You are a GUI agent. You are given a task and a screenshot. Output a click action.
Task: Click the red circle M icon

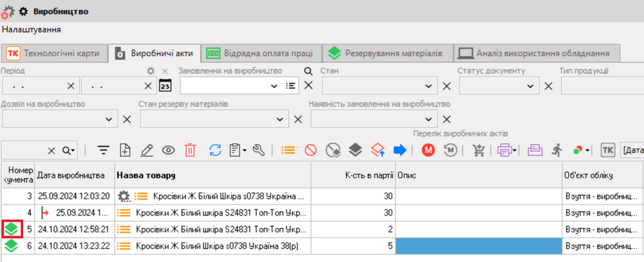tap(428, 150)
